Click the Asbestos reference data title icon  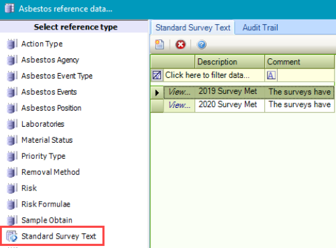click(9, 8)
